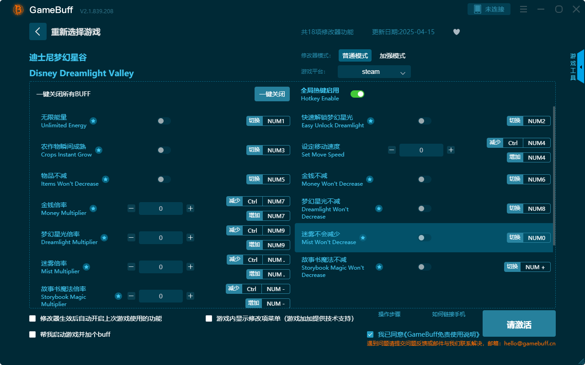Toggle Money Won't Decrease switch

[425, 179]
